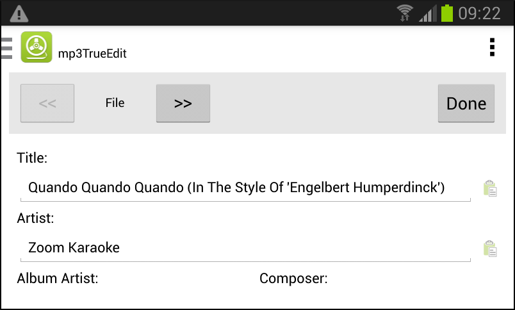
Task: Click the mp3TrueEdit app title text
Action: 92,54
